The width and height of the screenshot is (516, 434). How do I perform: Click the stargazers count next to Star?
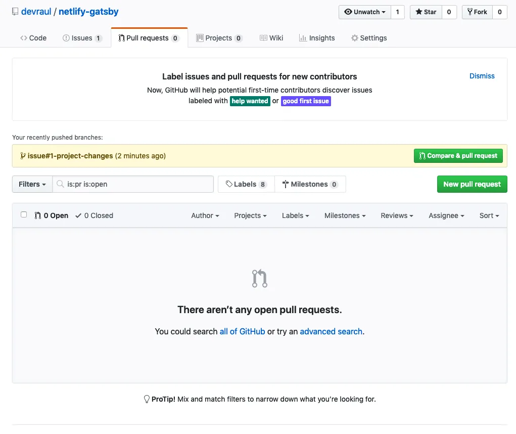point(449,12)
